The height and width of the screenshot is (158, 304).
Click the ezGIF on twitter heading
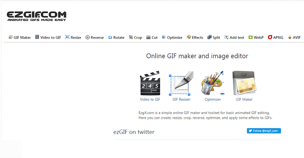tap(134, 132)
